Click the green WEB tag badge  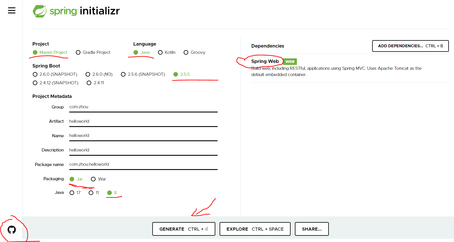[x=290, y=61]
